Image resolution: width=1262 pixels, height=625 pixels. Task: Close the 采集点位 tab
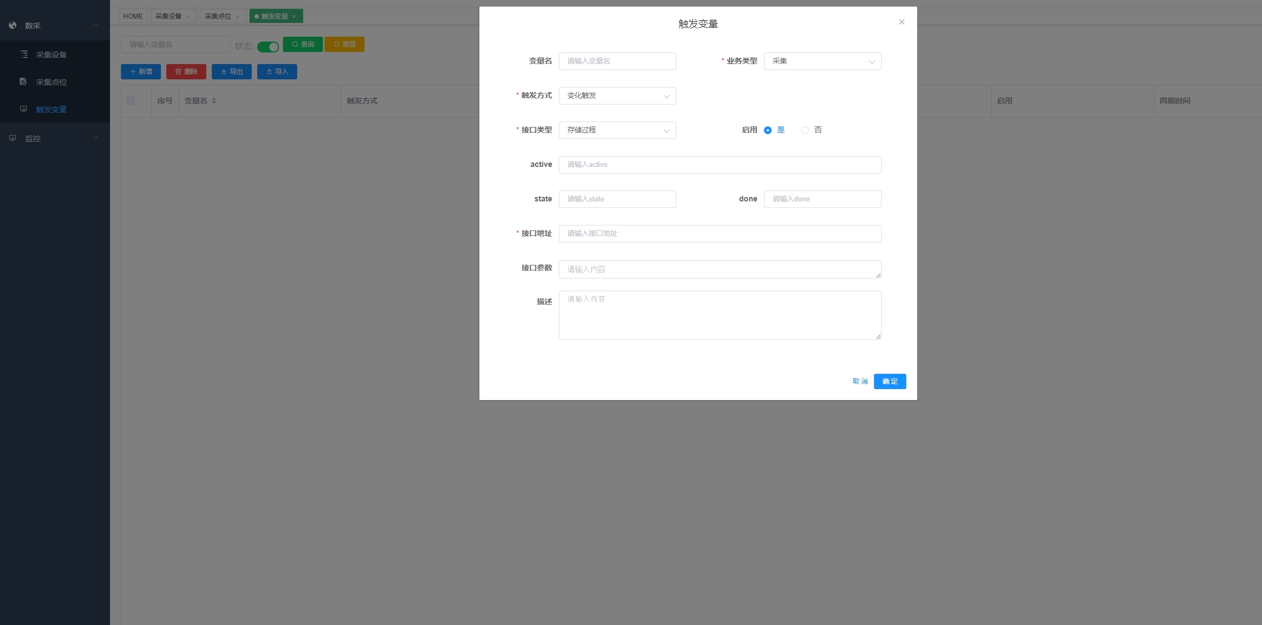238,16
